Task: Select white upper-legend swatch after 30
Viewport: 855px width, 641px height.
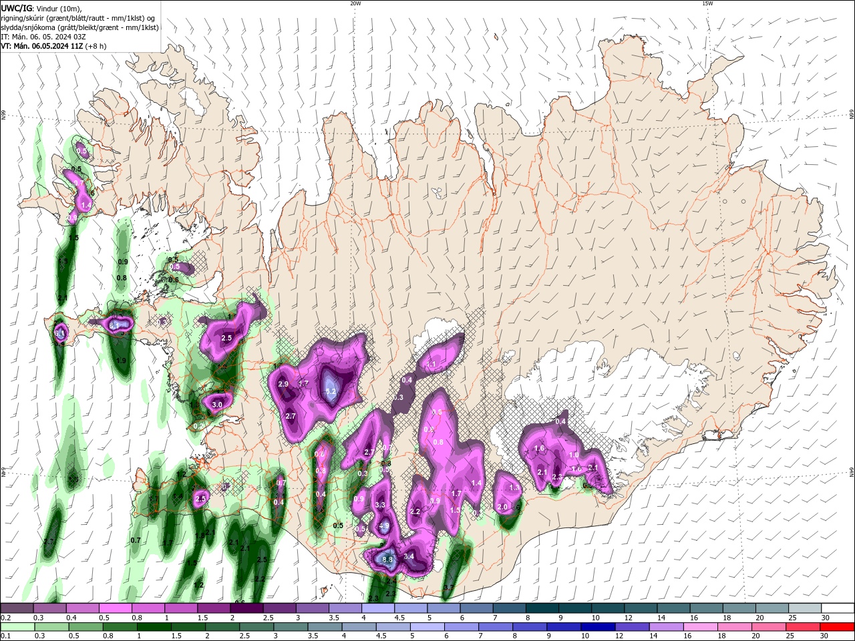Action: coord(838,608)
